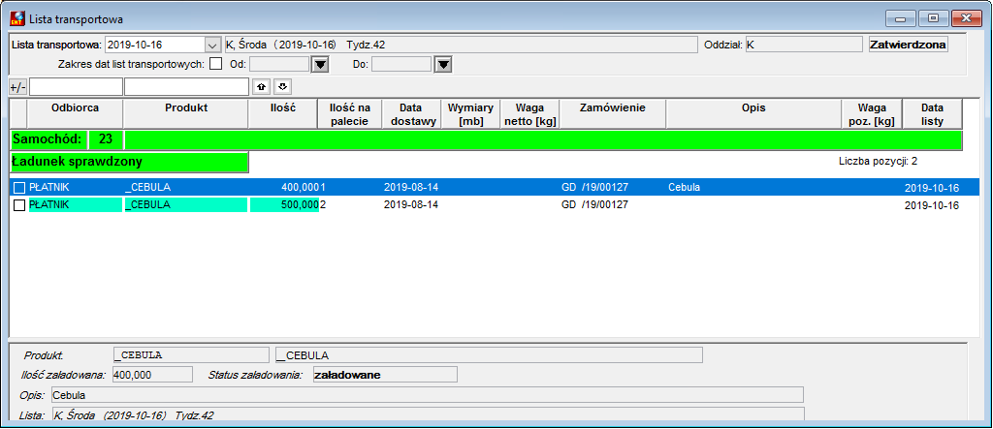Screen dimensions: 993x429
Task: Click the 500,000 quantity cell
Action: click(284, 205)
